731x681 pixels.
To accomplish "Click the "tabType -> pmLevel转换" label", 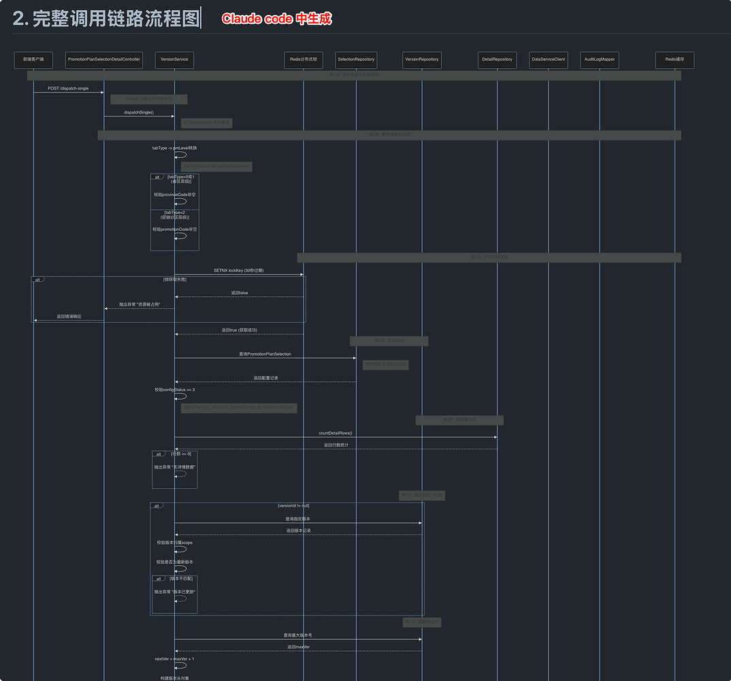I will click(174, 148).
